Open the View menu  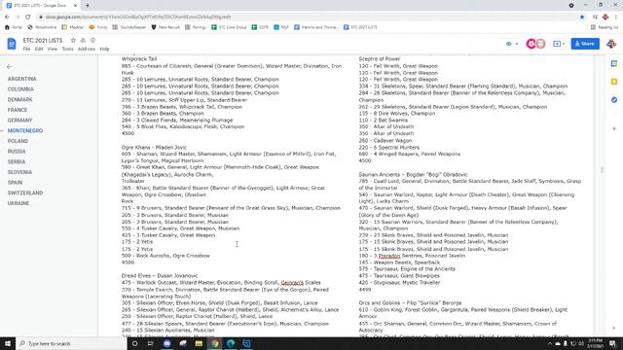pyautogui.click(x=53, y=49)
